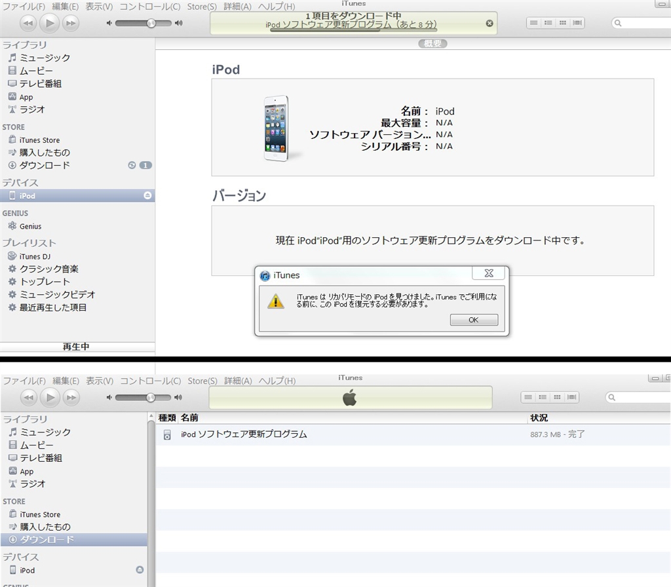Click search field in bottom window
The width and height of the screenshot is (671, 587).
pos(638,397)
